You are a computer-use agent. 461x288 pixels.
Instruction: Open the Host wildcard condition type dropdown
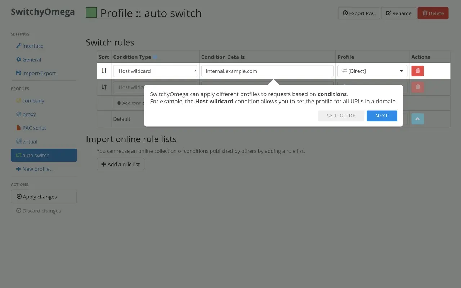155,71
